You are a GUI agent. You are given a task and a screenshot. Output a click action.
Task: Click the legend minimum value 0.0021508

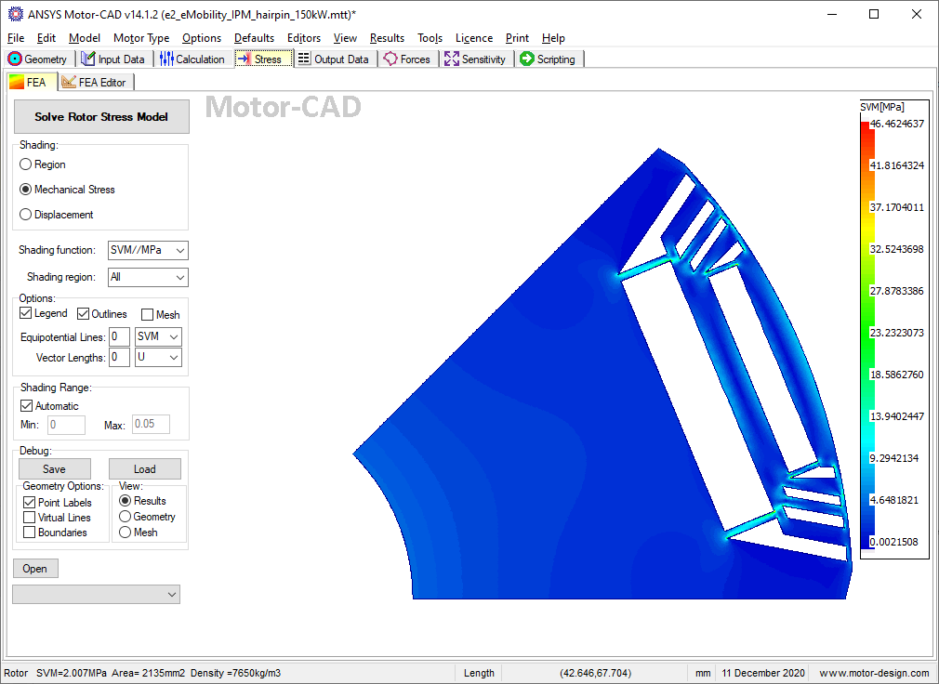point(894,542)
